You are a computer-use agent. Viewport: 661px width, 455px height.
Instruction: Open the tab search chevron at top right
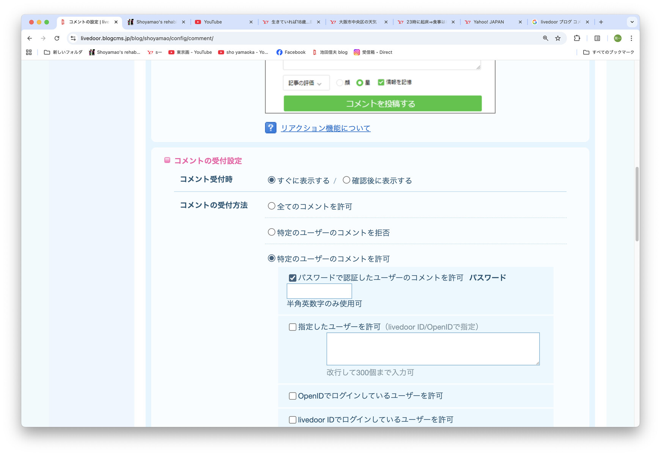tap(632, 22)
